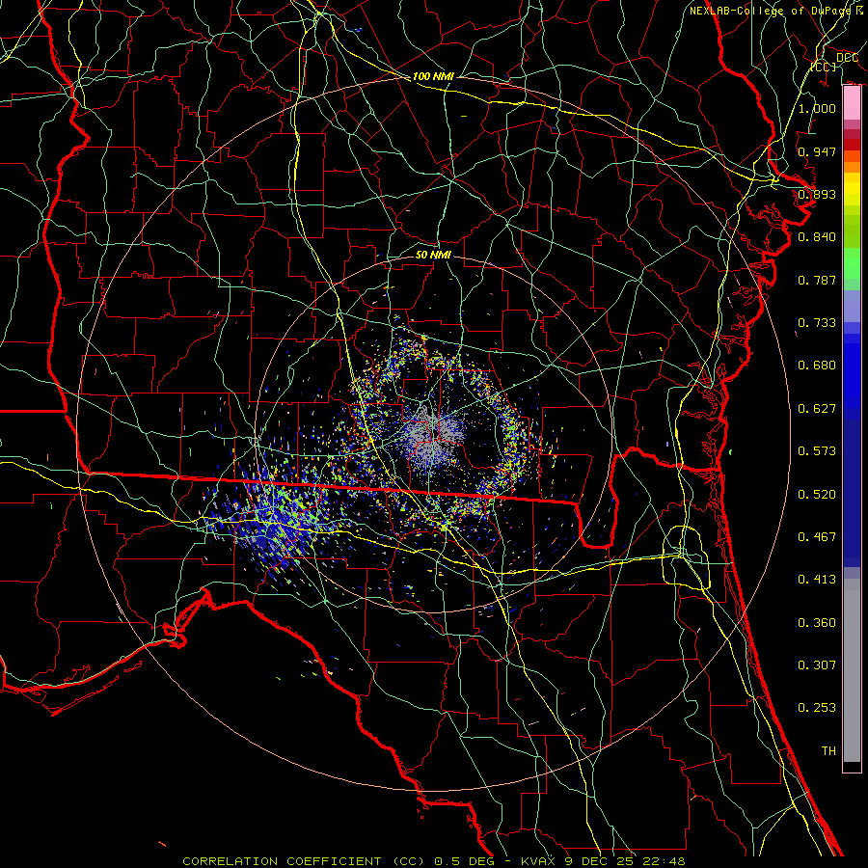Screen dimensions: 868x868
Task: Click the TH threshold label on legend
Action: click(x=828, y=751)
